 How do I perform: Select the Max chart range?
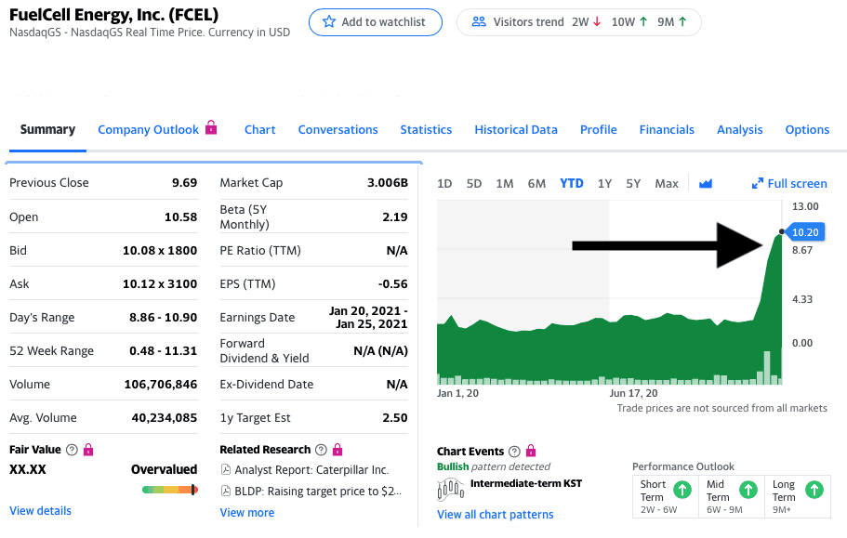pos(666,184)
